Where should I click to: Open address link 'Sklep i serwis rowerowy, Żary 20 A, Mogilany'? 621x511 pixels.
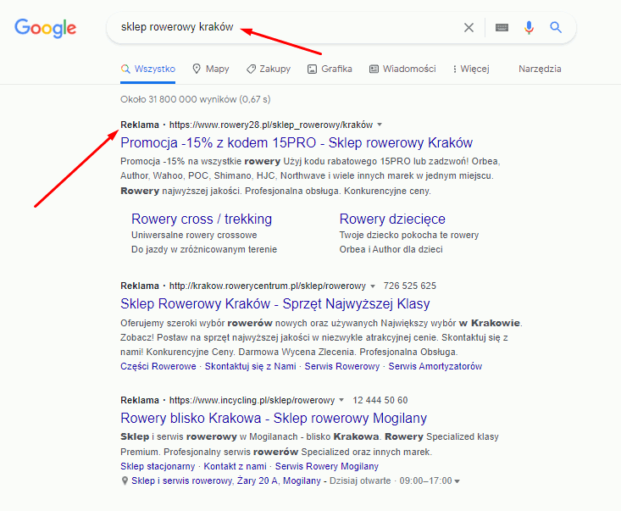point(225,480)
